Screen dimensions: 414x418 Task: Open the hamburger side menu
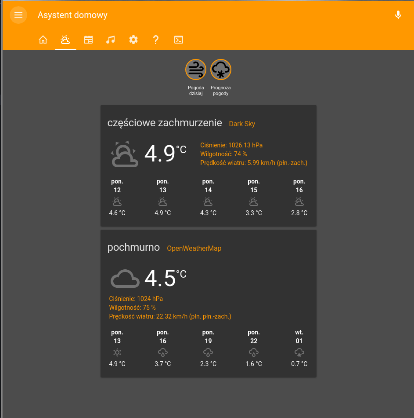click(x=18, y=15)
